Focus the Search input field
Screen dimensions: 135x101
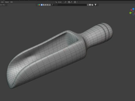[69, 5]
